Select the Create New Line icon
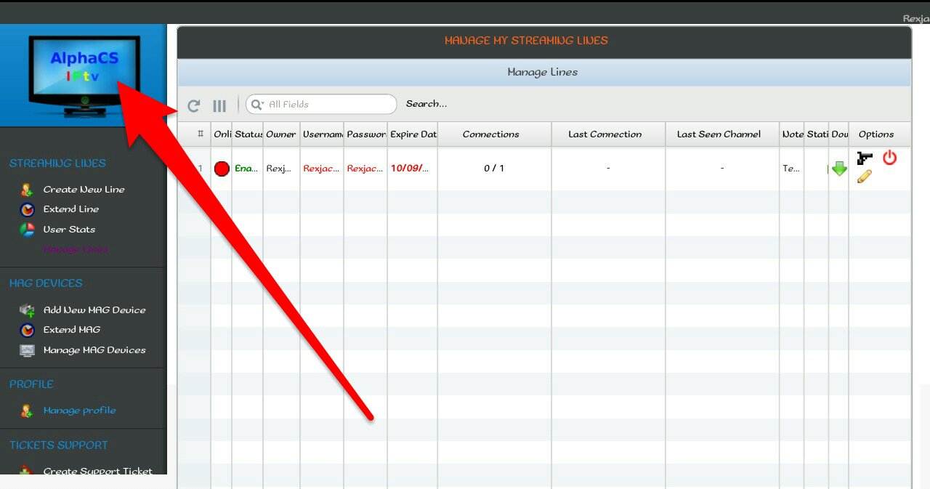This screenshot has width=930, height=489. 28,189
